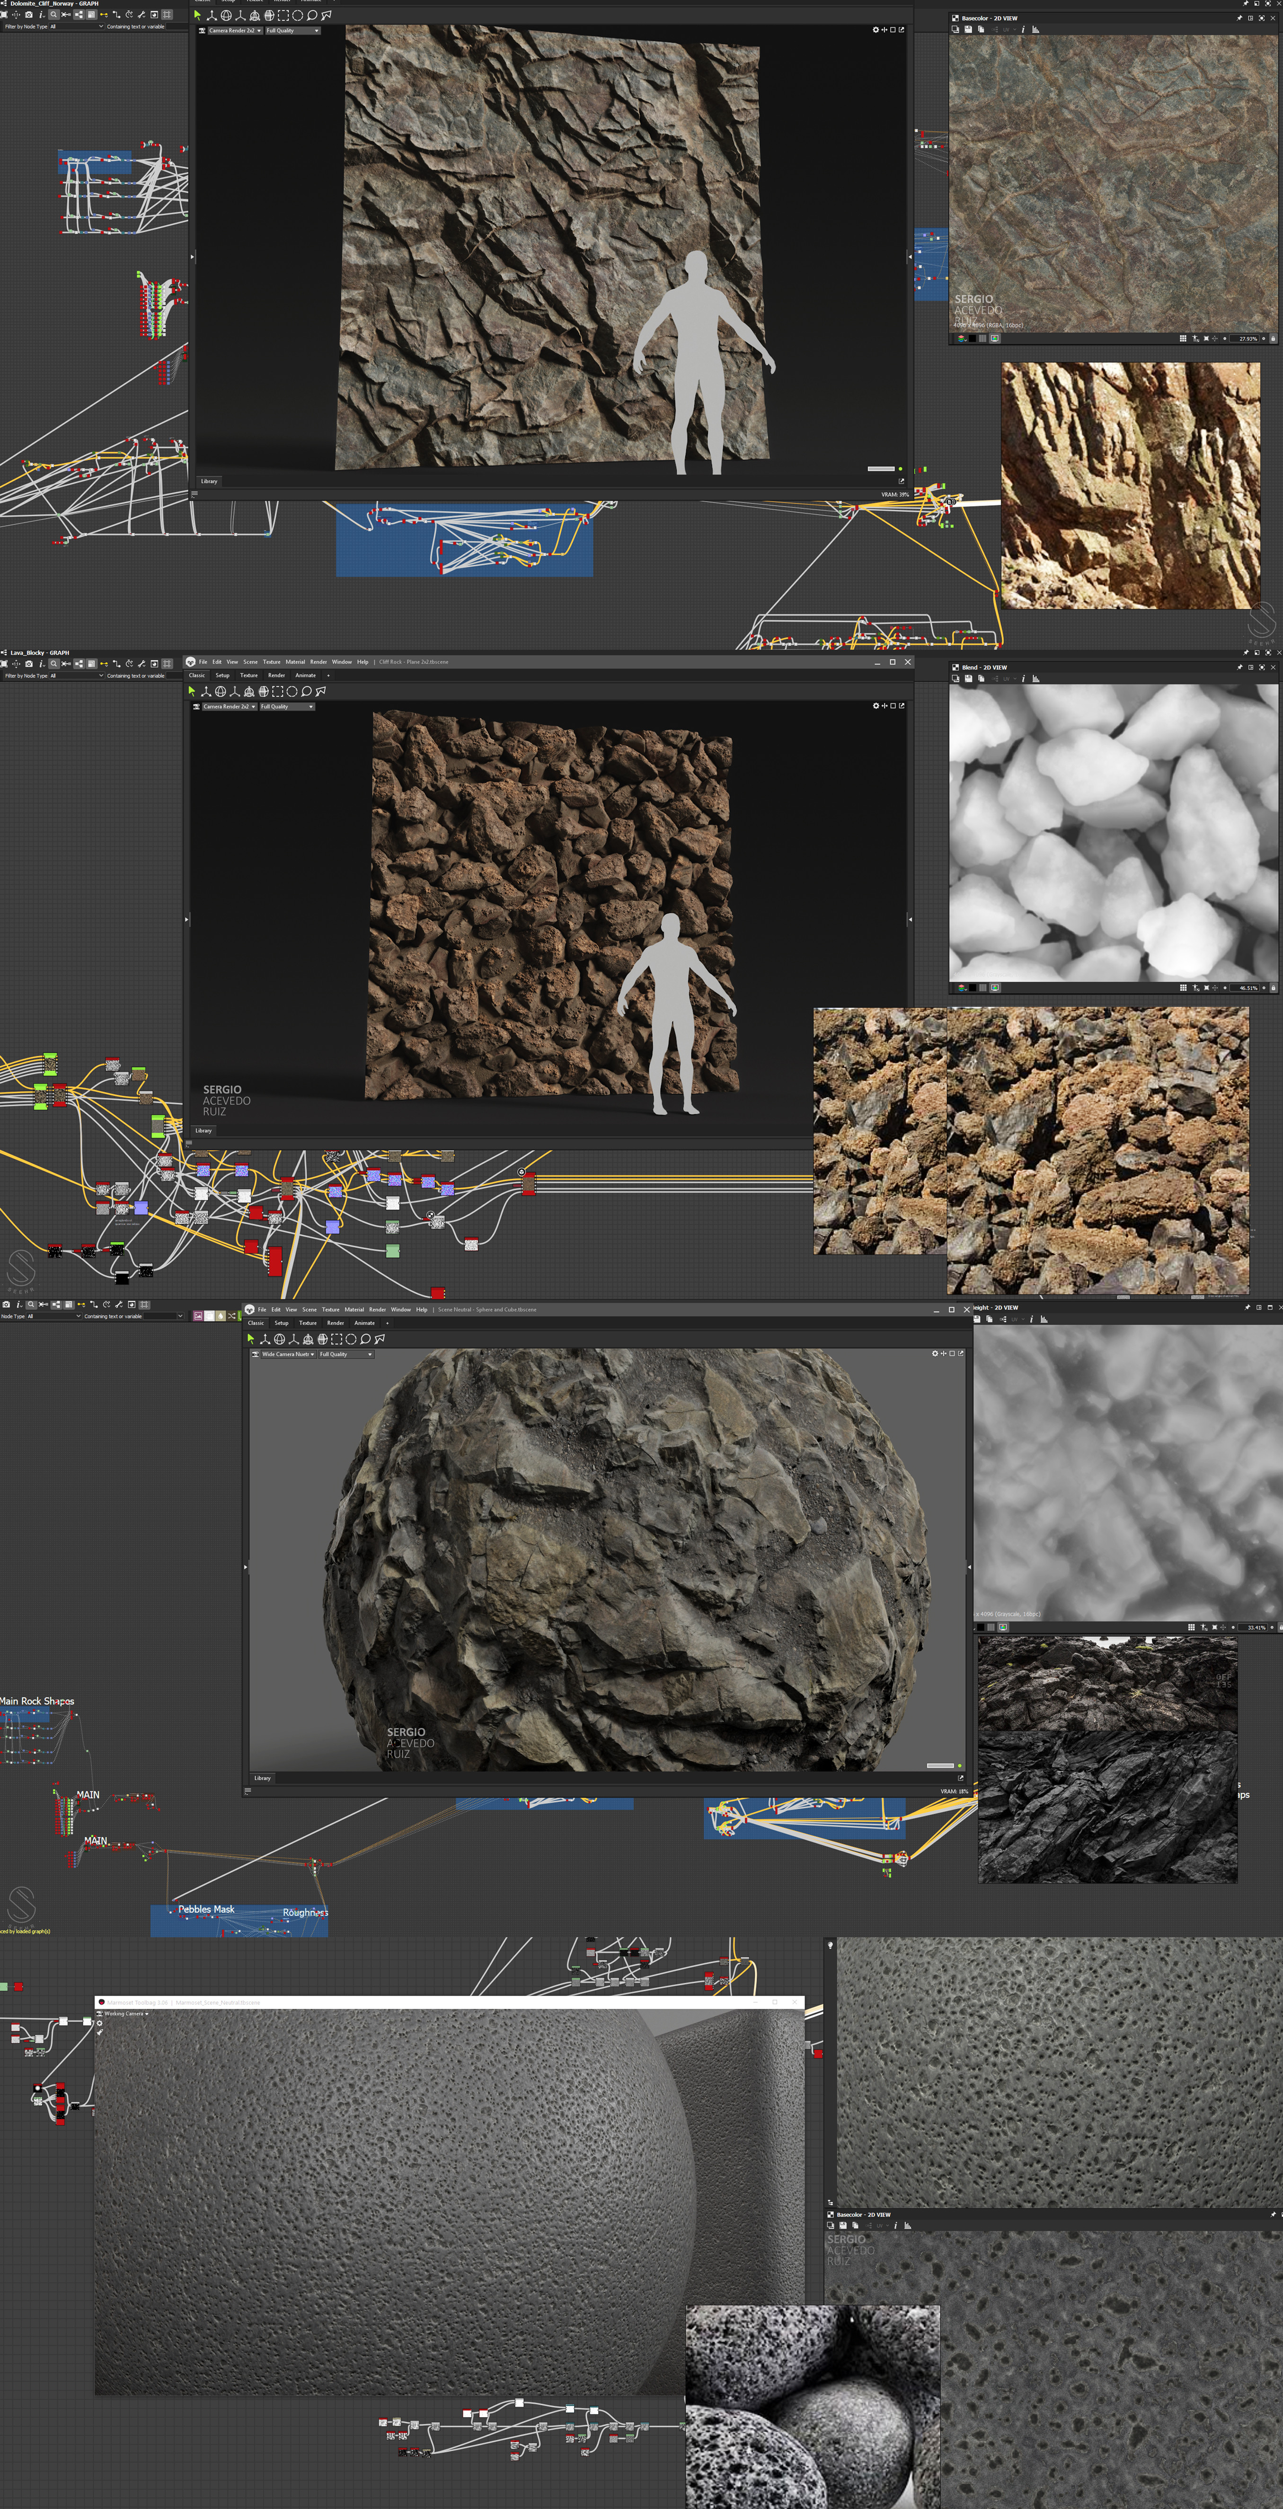Open Camera Render 2x2 dropdown in Cliff Rock window
This screenshot has width=1283, height=2509.
coord(230,707)
